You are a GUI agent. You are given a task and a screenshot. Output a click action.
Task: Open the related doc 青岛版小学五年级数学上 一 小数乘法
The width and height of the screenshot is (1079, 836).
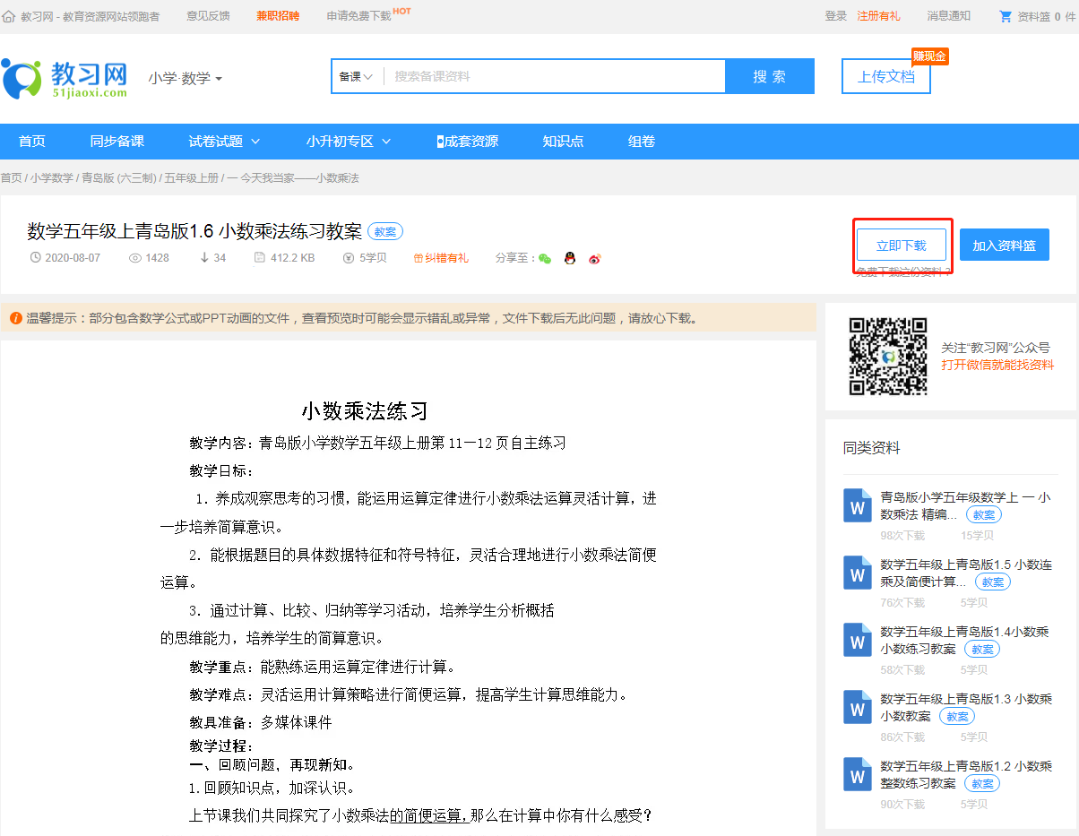pos(965,505)
